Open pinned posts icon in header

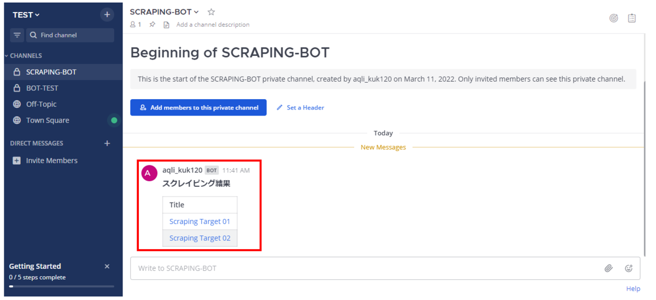[x=153, y=25]
